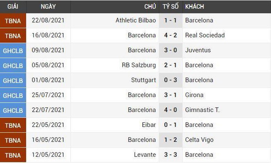Open the 3 - 3 score of Levante match
This screenshot has height=163, width=271.
(x=171, y=155)
